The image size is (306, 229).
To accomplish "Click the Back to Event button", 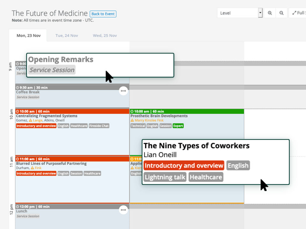I will tap(103, 14).
